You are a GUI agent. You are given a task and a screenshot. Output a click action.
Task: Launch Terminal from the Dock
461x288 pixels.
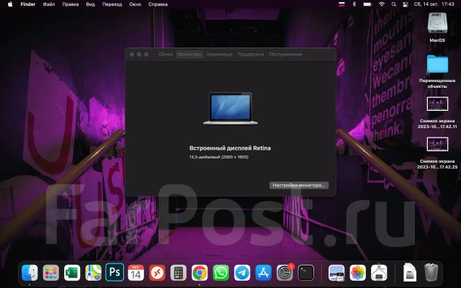305,273
